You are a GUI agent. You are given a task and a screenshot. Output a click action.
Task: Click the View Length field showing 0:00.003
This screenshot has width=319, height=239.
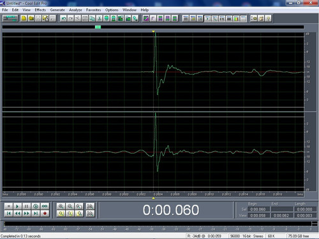pyautogui.click(x=305, y=215)
